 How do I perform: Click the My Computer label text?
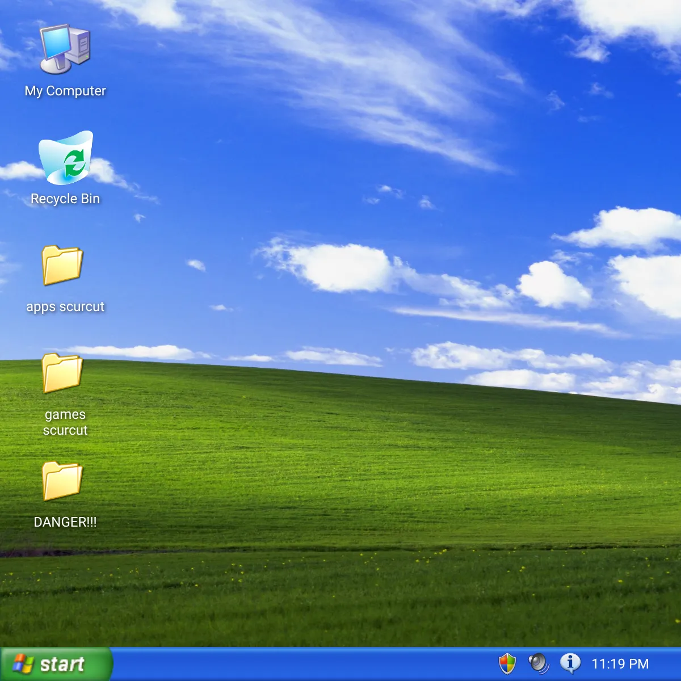pos(65,91)
